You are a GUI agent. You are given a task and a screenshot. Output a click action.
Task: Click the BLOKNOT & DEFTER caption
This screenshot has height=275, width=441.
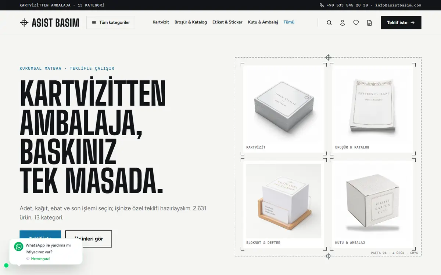(263, 243)
